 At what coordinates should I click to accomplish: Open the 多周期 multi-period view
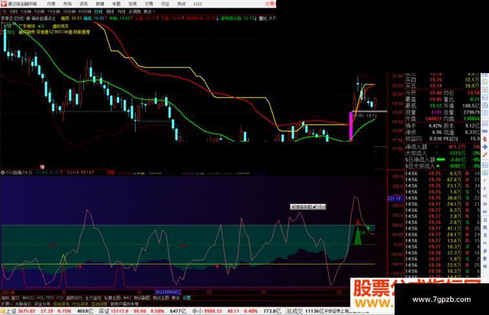tap(135, 12)
